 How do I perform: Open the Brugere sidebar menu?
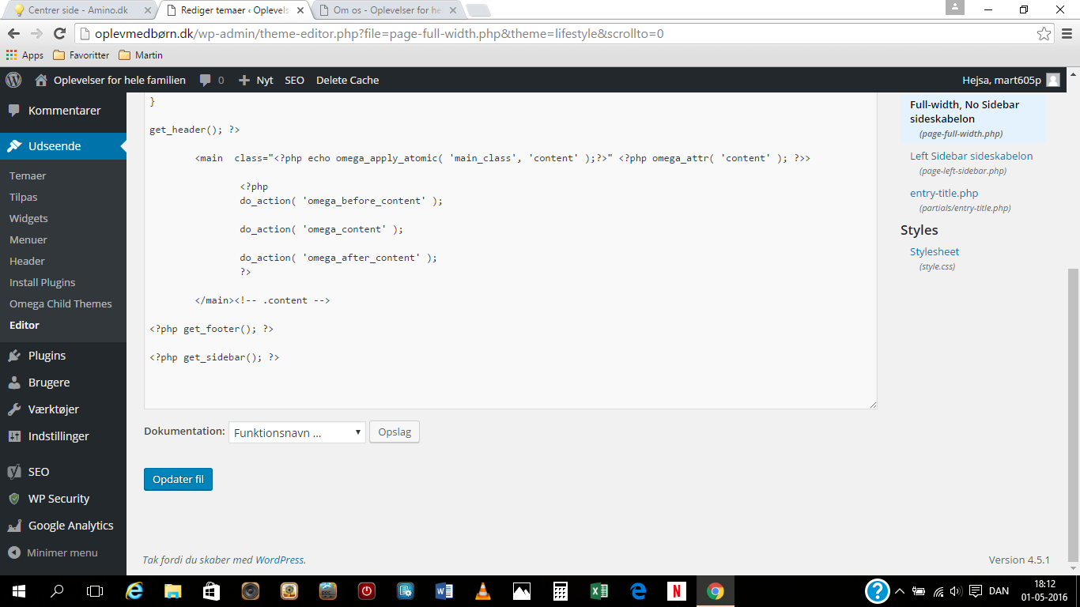pos(63,383)
